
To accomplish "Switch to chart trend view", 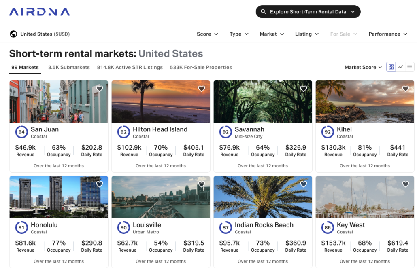I will coord(400,67).
